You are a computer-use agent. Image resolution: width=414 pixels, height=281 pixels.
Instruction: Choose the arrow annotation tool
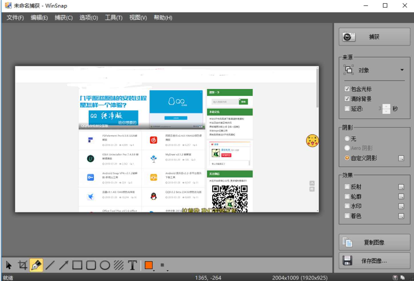click(63, 265)
